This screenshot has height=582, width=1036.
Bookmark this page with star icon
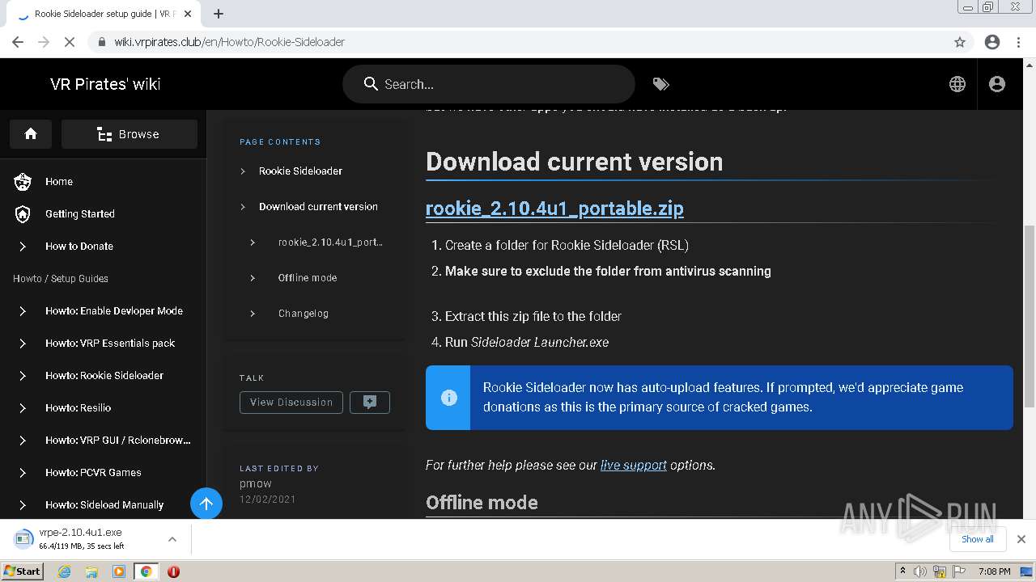click(960, 42)
